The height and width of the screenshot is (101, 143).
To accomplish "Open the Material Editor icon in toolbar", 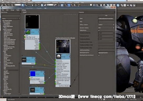I will (x=118, y=5).
